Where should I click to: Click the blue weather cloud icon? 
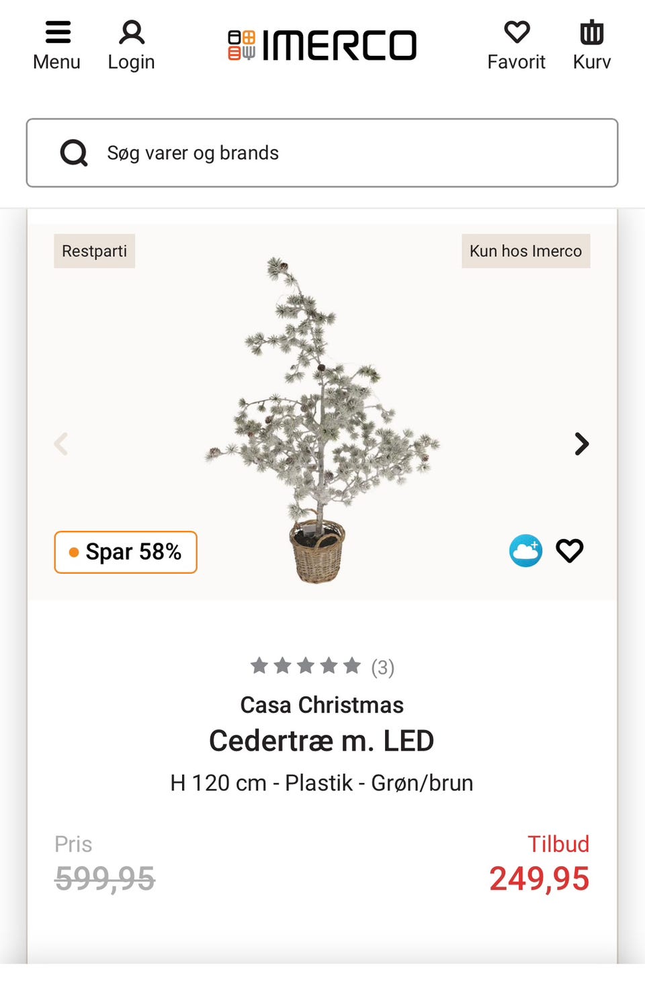pyautogui.click(x=526, y=551)
